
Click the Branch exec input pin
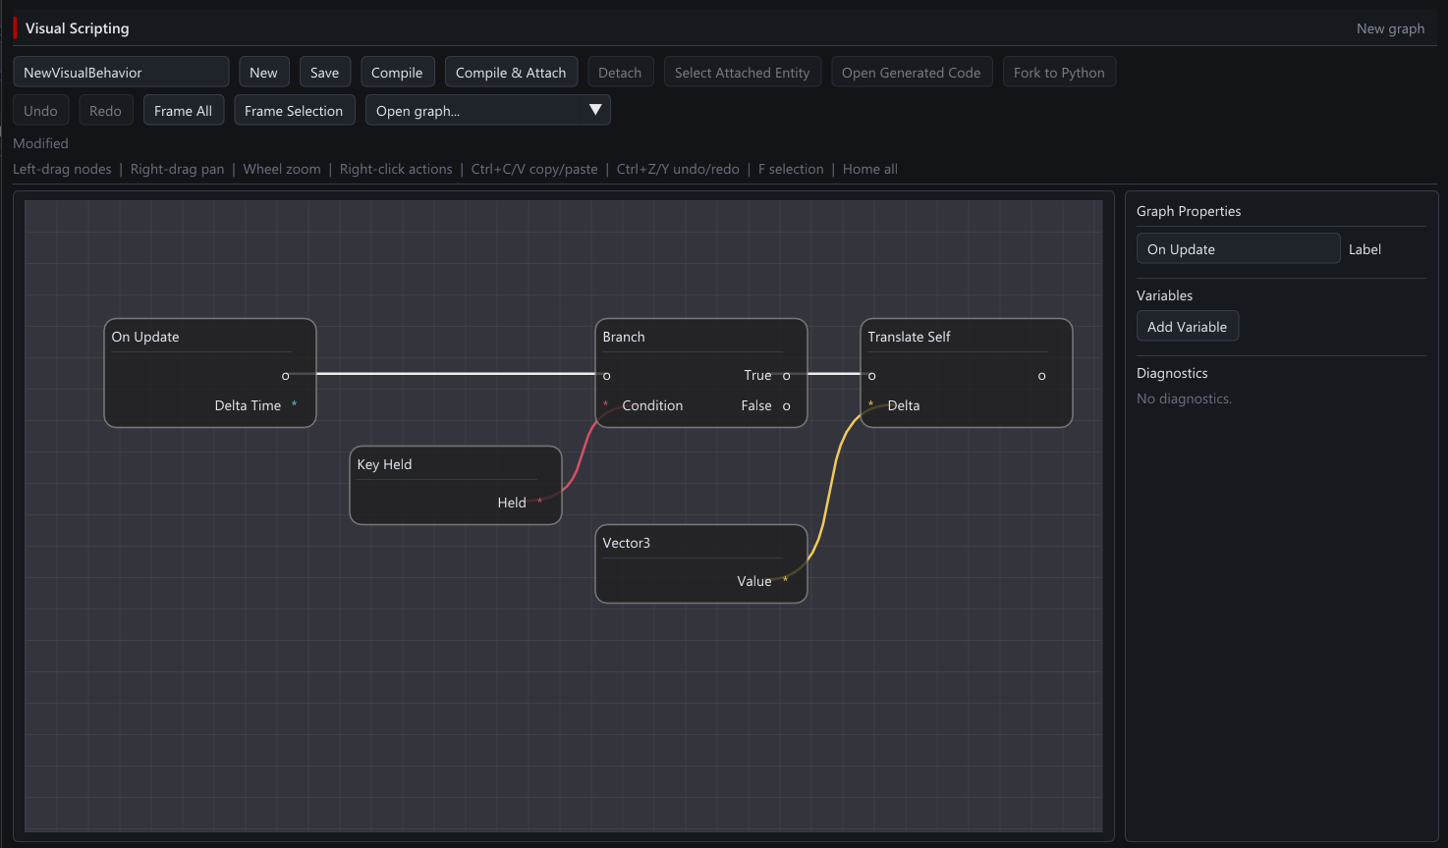(x=607, y=376)
